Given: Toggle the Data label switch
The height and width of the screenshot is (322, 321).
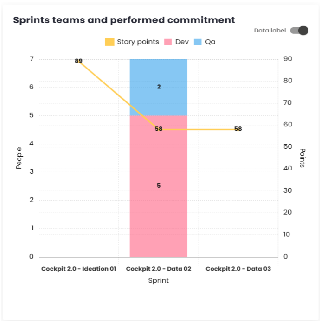Looking at the screenshot, I should pyautogui.click(x=299, y=31).
